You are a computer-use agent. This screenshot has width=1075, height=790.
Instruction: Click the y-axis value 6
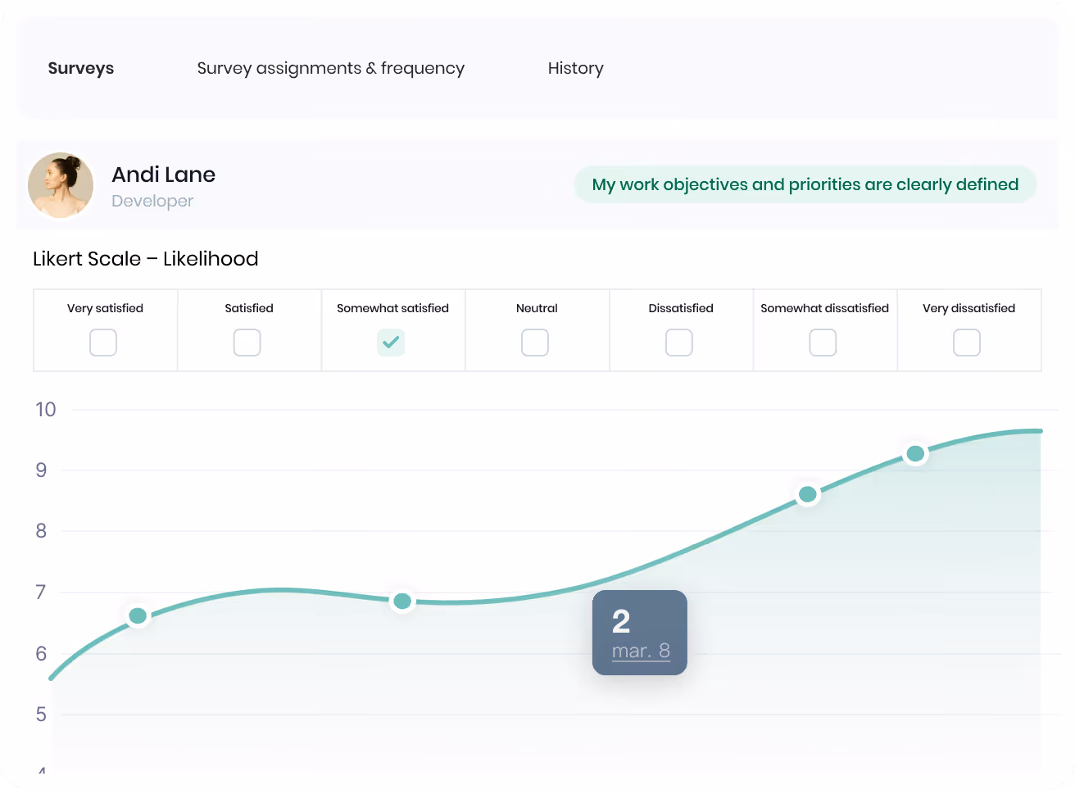coord(41,654)
